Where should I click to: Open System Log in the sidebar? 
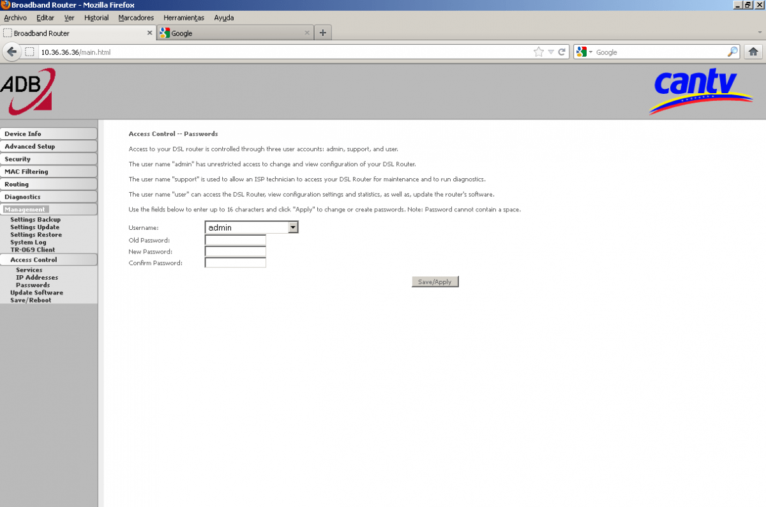pyautogui.click(x=28, y=243)
